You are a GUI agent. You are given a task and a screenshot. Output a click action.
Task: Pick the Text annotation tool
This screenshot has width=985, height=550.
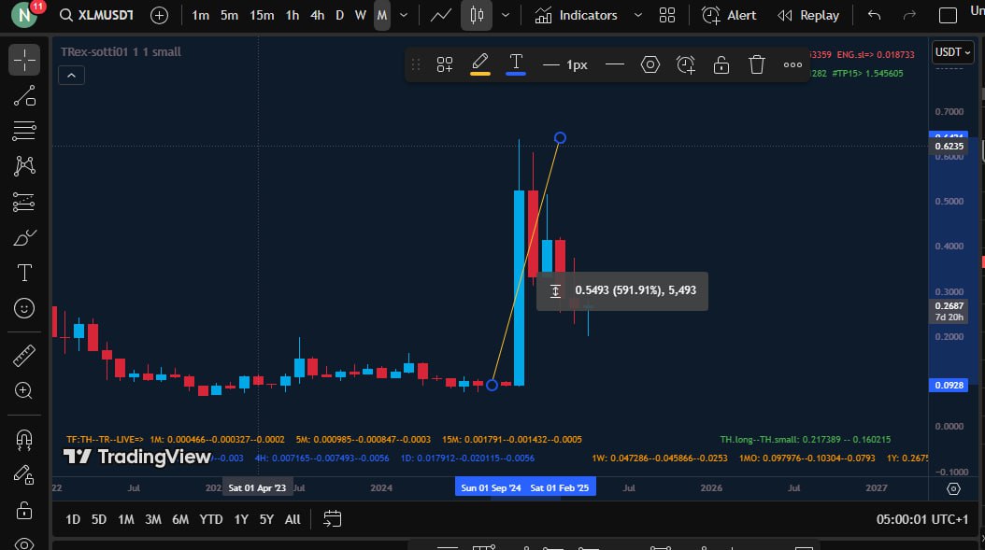(24, 273)
